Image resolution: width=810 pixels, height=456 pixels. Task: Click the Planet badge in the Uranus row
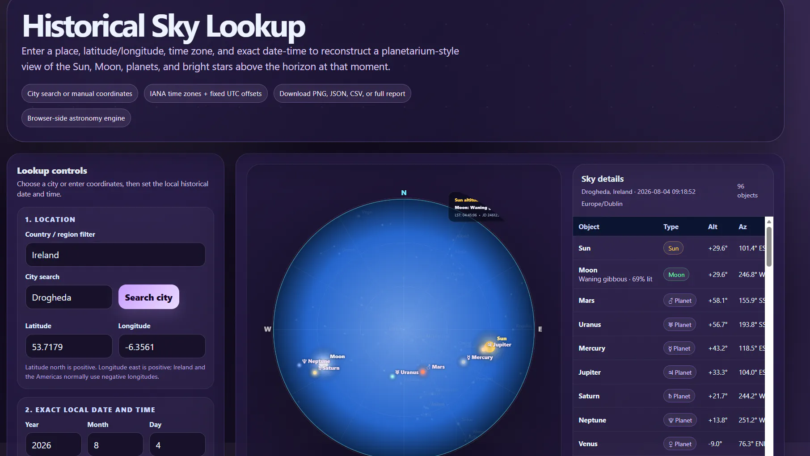tap(679, 325)
